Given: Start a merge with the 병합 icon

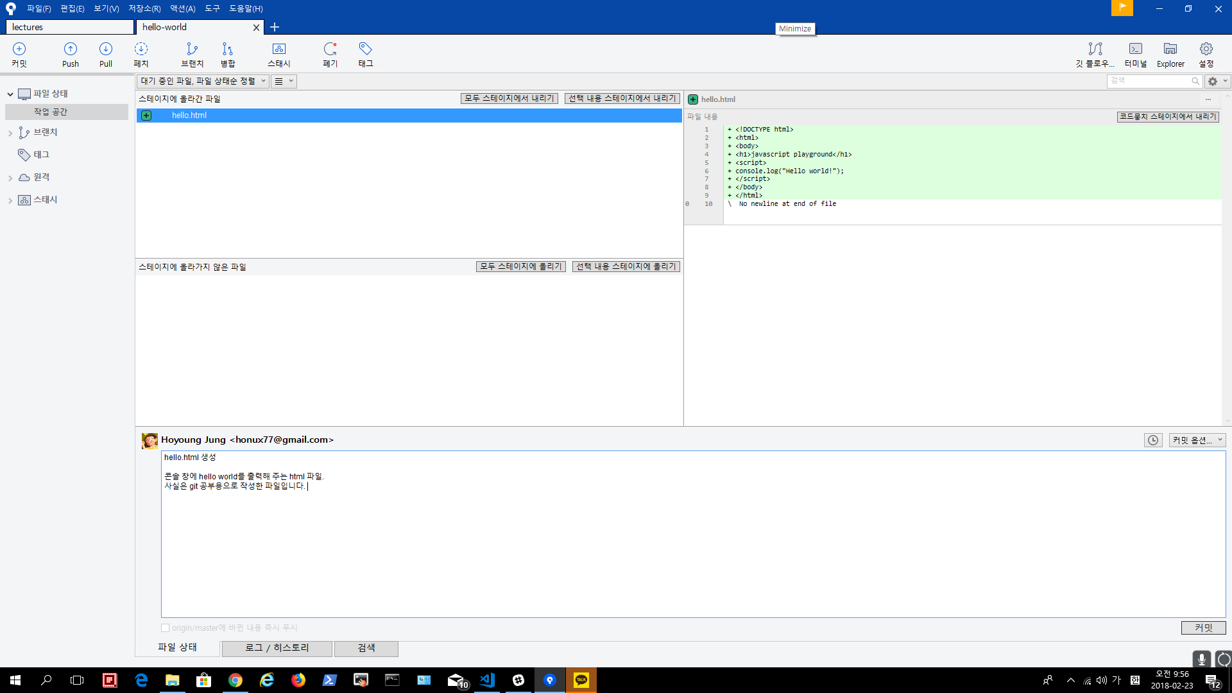Looking at the screenshot, I should 227,54.
